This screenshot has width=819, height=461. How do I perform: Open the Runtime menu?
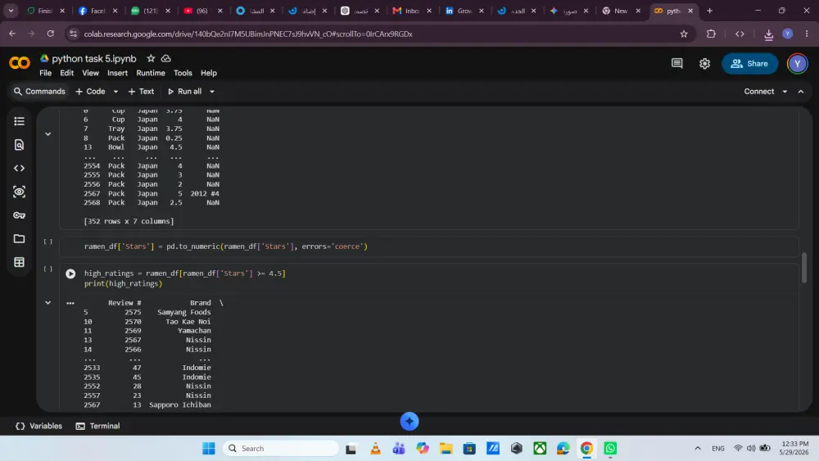(151, 73)
